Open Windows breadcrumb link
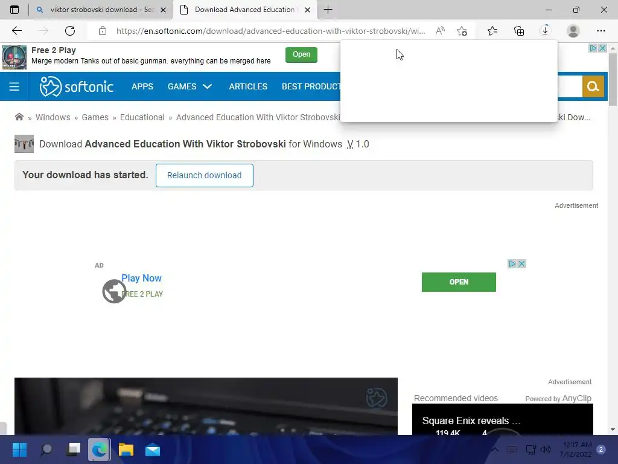618x464 pixels. (53, 117)
